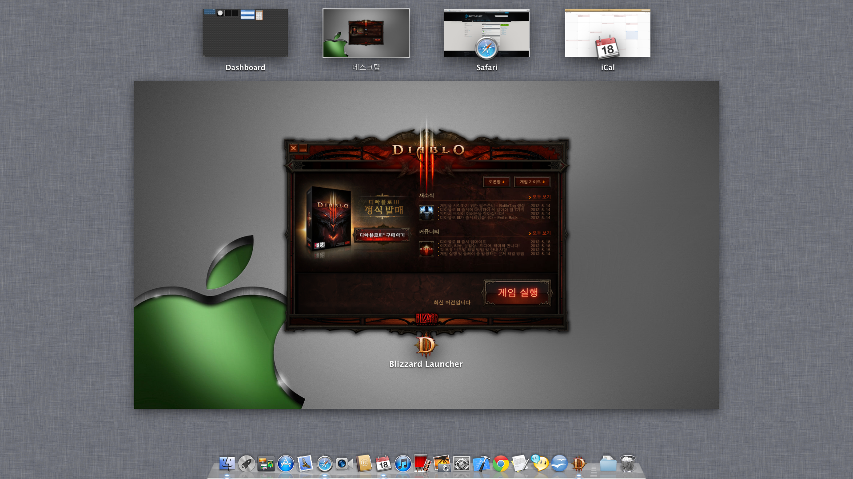The height and width of the screenshot is (479, 853).
Task: Open TextEdit icon in dock
Action: 520,464
